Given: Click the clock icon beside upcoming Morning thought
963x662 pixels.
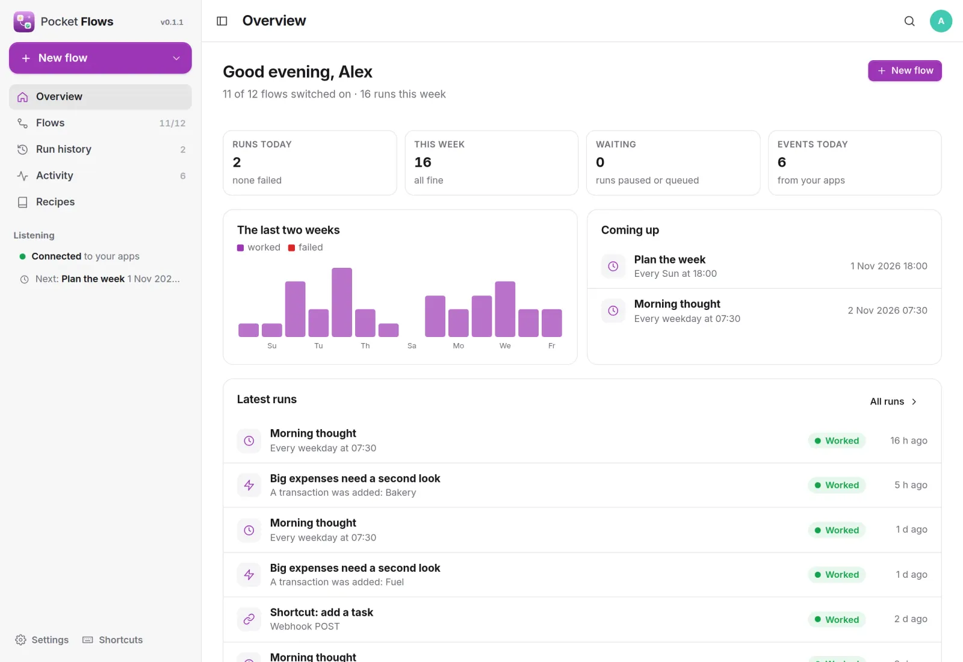Looking at the screenshot, I should point(613,311).
